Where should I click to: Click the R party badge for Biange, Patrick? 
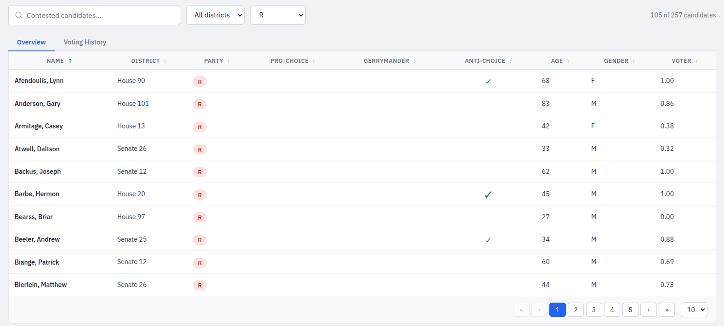(200, 263)
